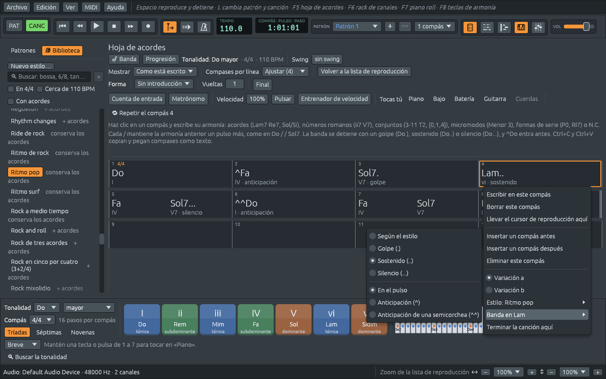The width and height of the screenshot is (606, 379).
Task: Open the Archivo menu
Action: pyautogui.click(x=17, y=7)
